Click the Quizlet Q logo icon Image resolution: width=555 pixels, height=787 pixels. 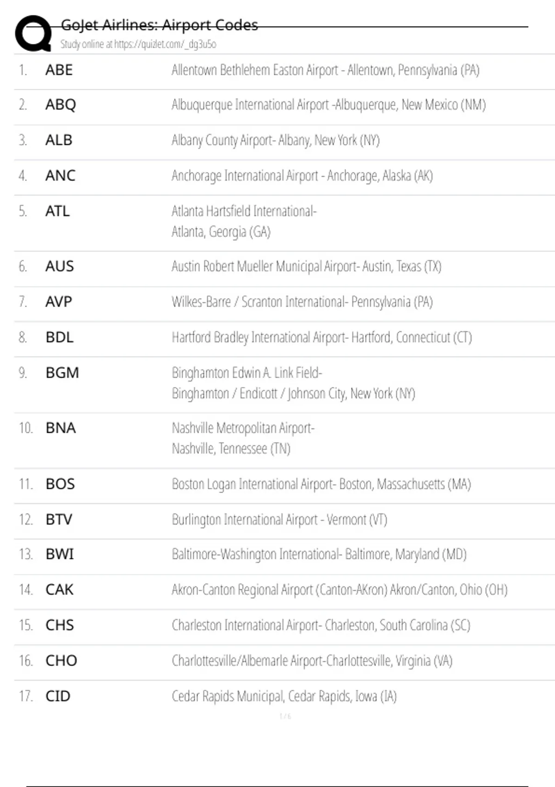point(34,33)
